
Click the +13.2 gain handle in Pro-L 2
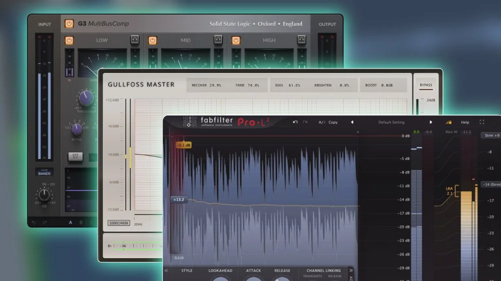pos(179,199)
